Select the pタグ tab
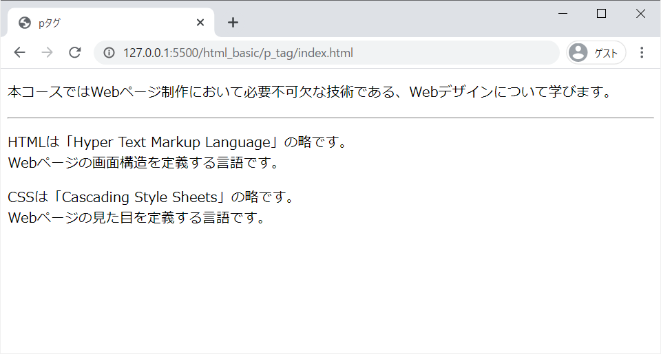This screenshot has height=354, width=661. (x=111, y=23)
